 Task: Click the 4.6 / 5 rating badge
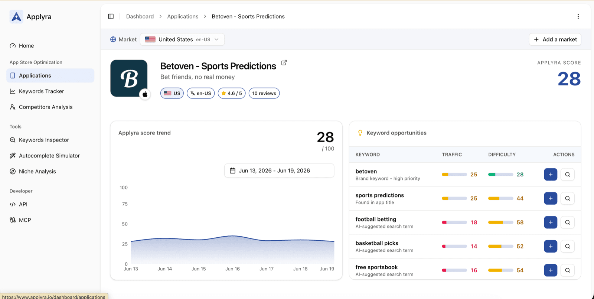(x=232, y=93)
